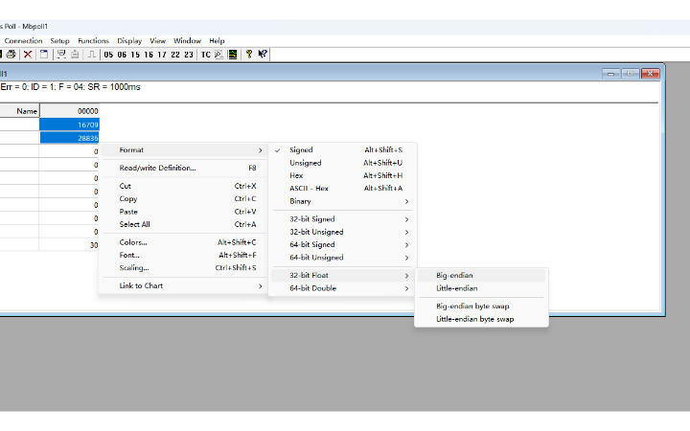Image resolution: width=690 pixels, height=431 pixels.
Task: Open the Connection menu
Action: click(x=23, y=41)
